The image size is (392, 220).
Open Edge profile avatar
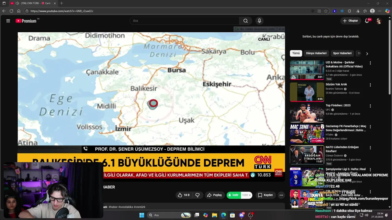coord(372,11)
